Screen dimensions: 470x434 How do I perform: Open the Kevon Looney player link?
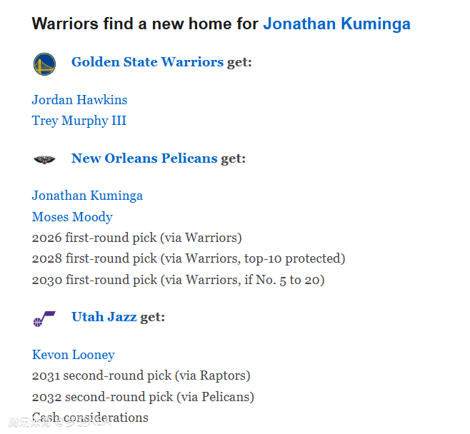pos(73,355)
